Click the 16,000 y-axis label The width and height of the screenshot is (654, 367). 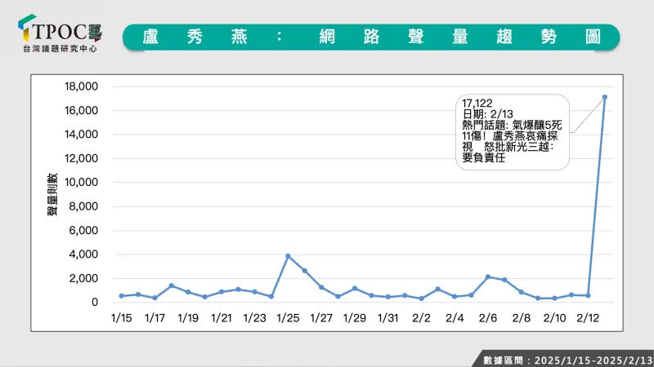(x=81, y=111)
